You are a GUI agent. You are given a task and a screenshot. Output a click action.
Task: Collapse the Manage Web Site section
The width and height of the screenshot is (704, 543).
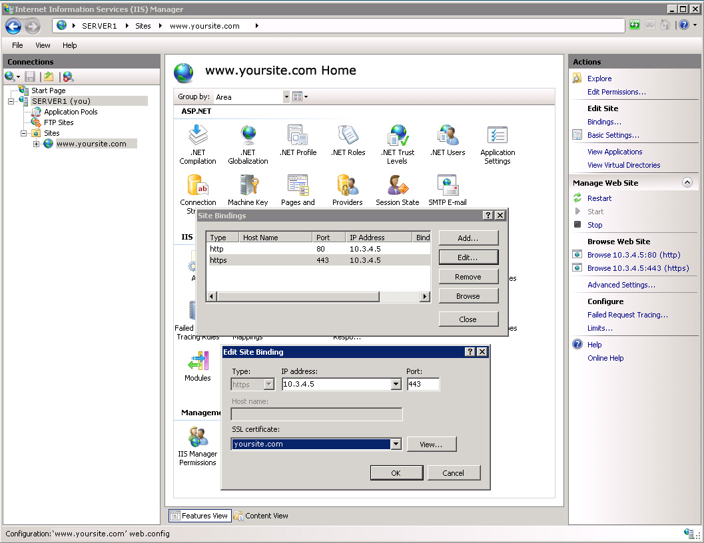point(687,182)
